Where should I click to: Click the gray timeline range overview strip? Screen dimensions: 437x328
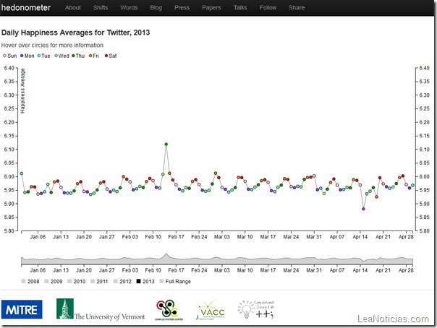[x=217, y=260]
